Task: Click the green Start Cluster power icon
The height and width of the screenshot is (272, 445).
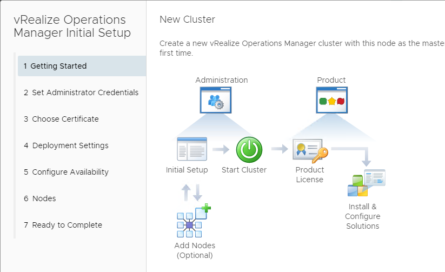Action: click(x=249, y=150)
